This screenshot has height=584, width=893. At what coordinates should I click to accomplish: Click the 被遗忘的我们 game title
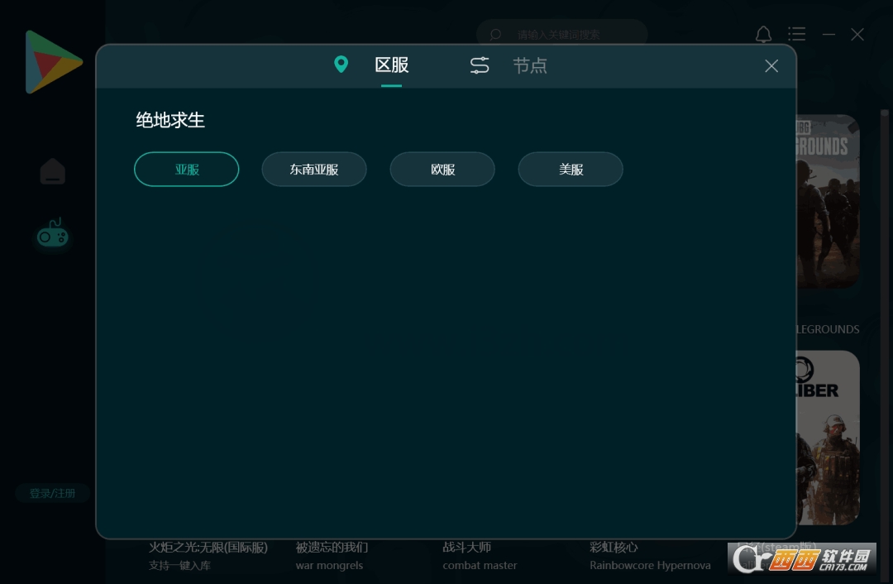tap(332, 548)
